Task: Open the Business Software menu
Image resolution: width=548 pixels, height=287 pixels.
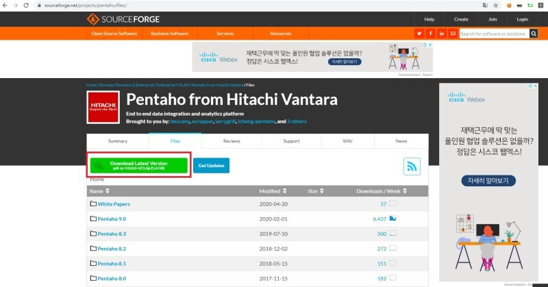Action: (x=169, y=34)
